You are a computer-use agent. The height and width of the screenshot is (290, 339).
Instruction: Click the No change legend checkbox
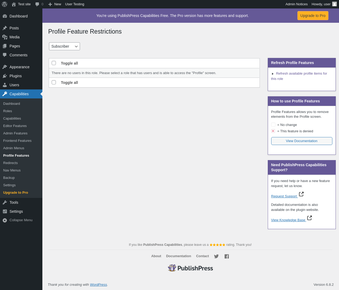[273, 125]
